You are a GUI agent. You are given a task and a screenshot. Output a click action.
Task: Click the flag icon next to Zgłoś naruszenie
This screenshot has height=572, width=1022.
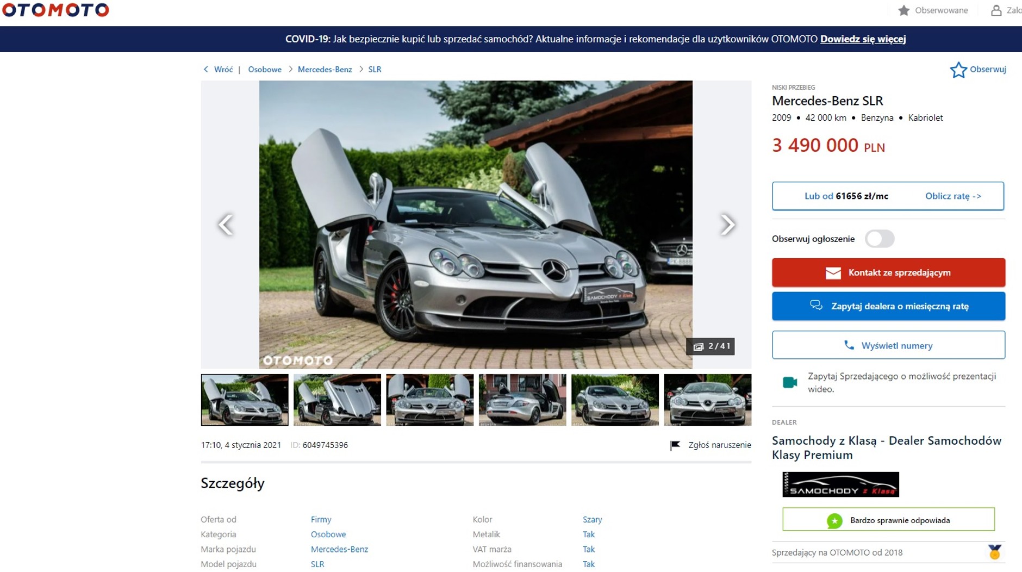click(x=674, y=444)
